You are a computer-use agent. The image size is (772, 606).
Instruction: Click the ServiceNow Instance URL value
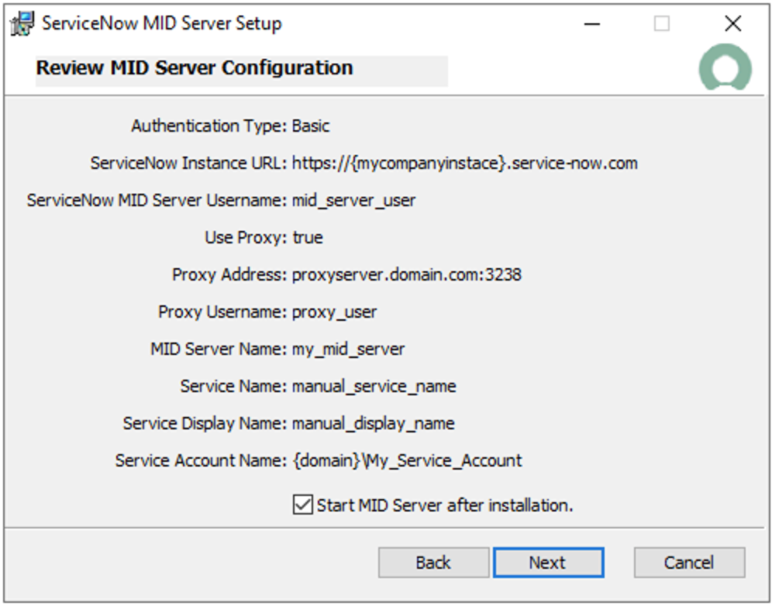465,163
